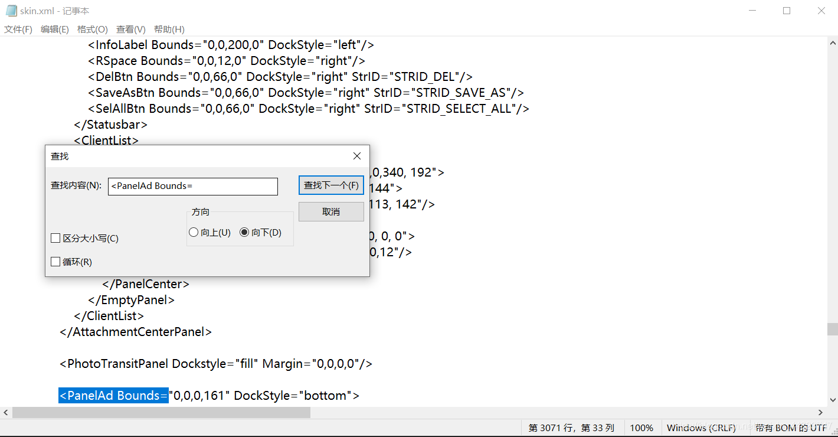The width and height of the screenshot is (838, 437).
Task: Select the 向下(D) direction radio
Action: [260, 233]
